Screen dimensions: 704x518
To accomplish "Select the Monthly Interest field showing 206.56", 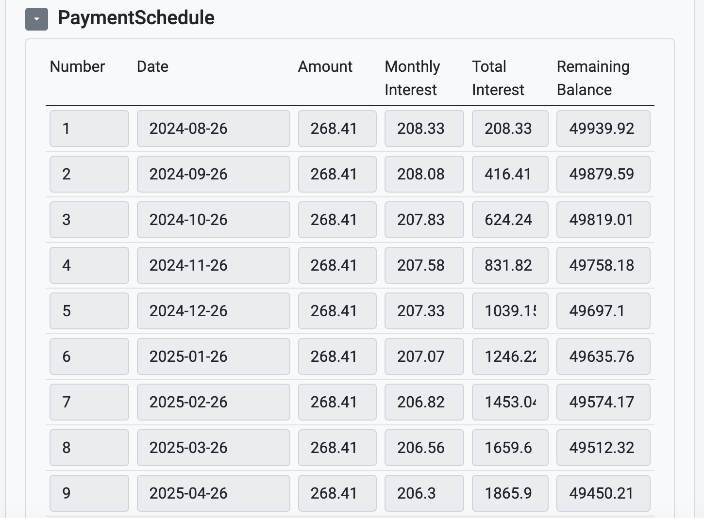I will click(424, 447).
